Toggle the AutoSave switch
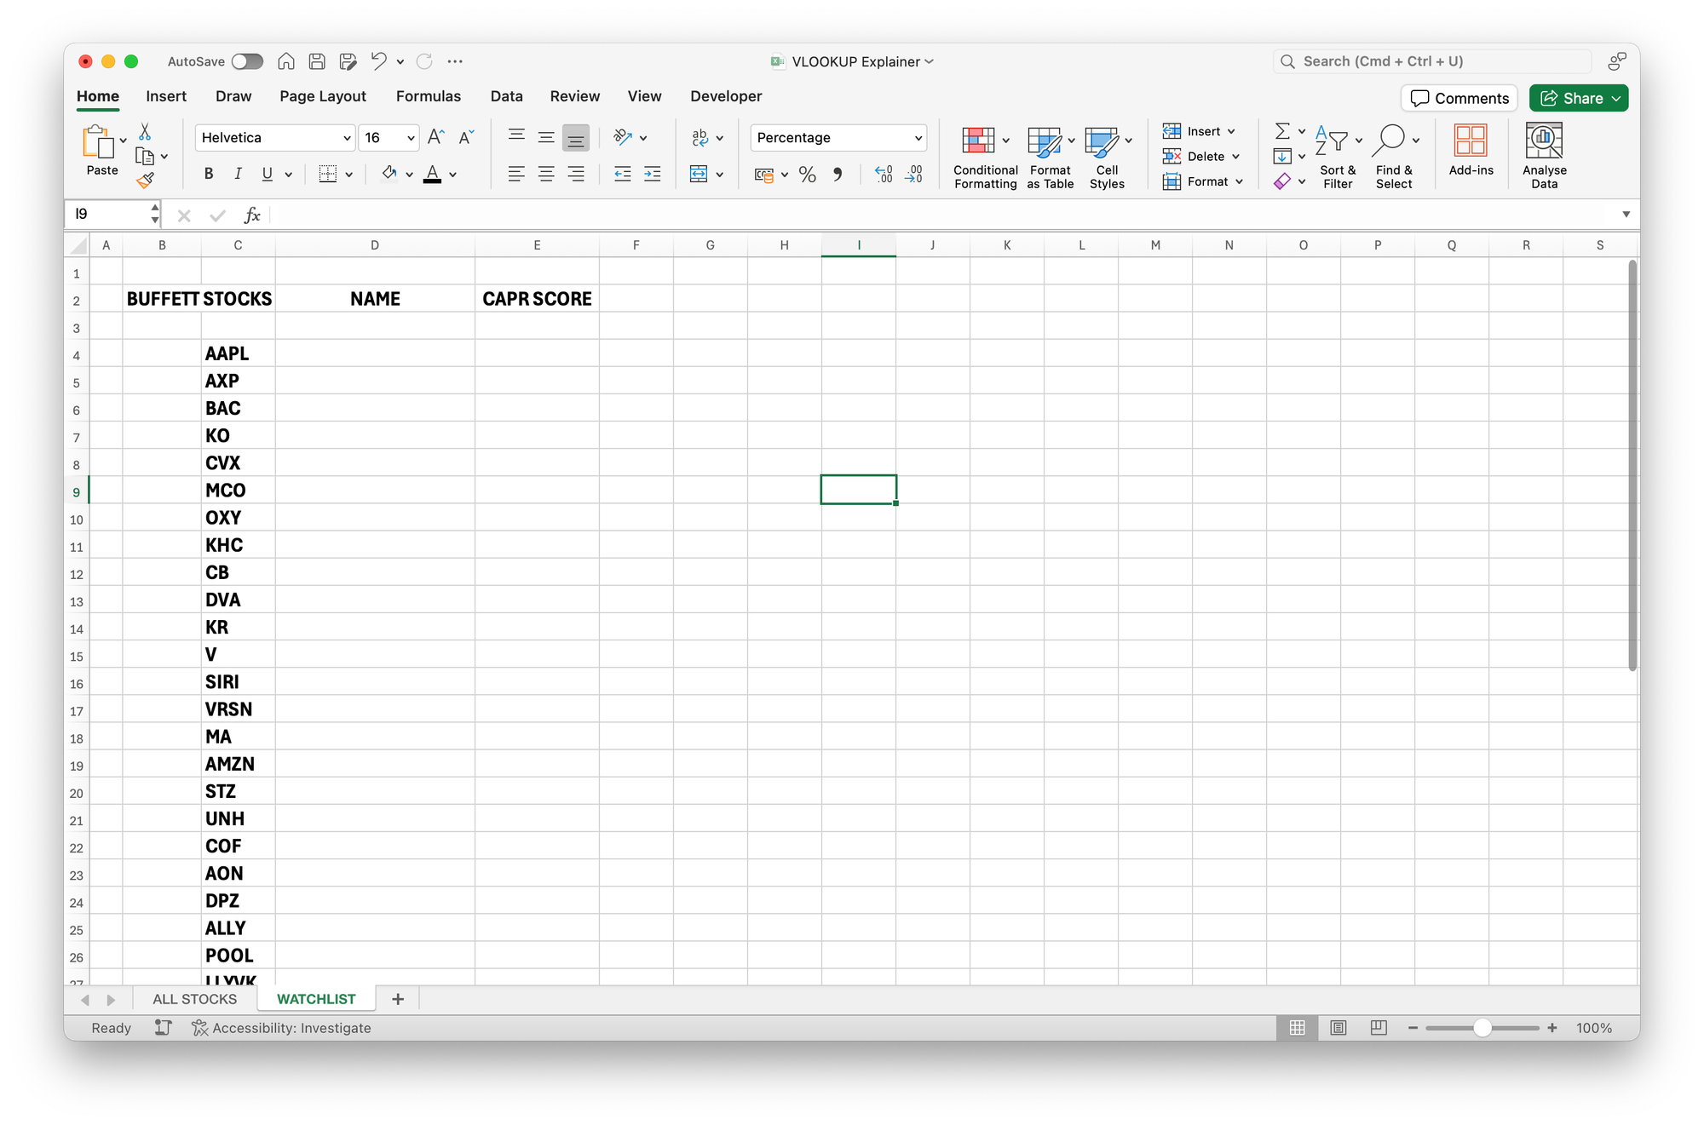The image size is (1704, 1125). 247,61
